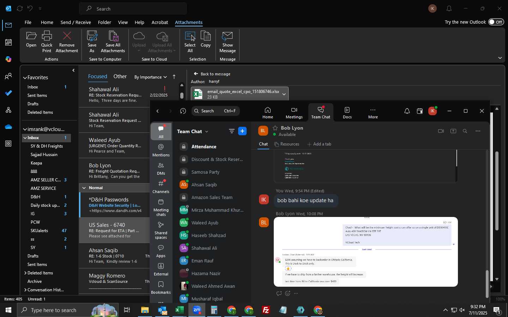The image size is (508, 317).
Task: Open Waleed Ayub email about order quantity
Action: point(115,145)
